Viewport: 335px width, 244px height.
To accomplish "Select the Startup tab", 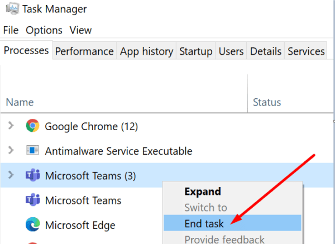I will tap(195, 51).
